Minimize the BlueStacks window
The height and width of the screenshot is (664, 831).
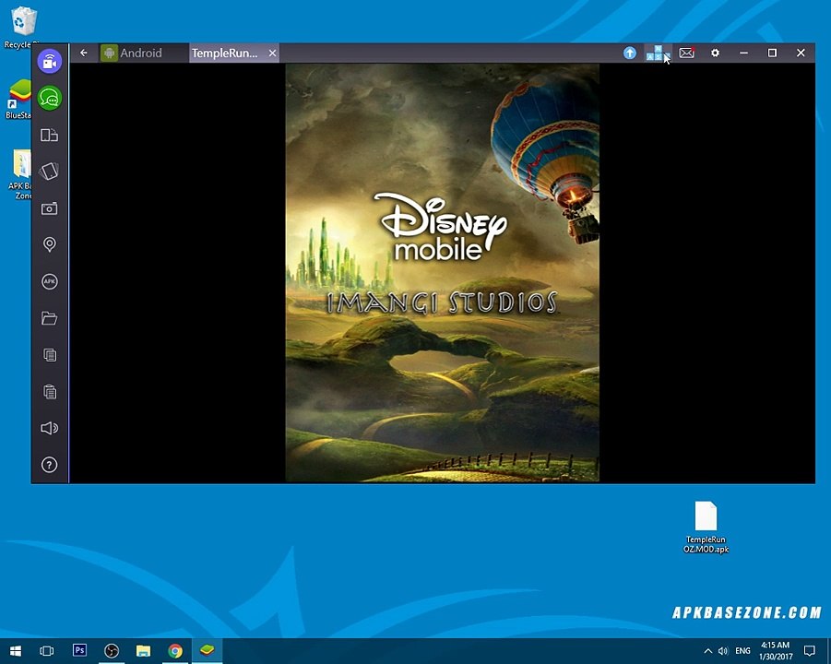pyautogui.click(x=744, y=53)
